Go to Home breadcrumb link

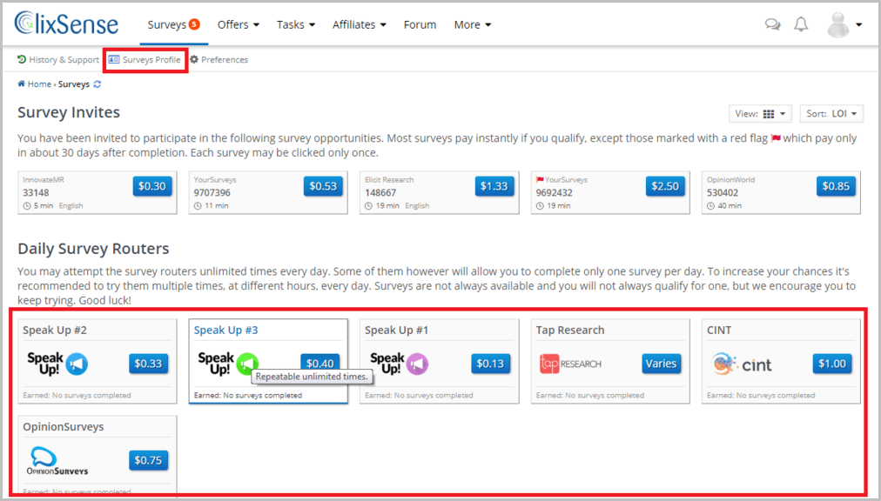[39, 84]
